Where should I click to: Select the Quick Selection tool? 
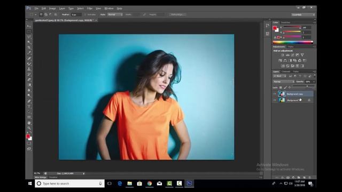pyautogui.click(x=29, y=42)
